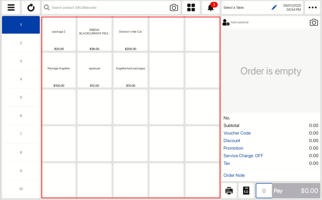Open the hamburger menu
The image size is (322, 200).
point(11,8)
